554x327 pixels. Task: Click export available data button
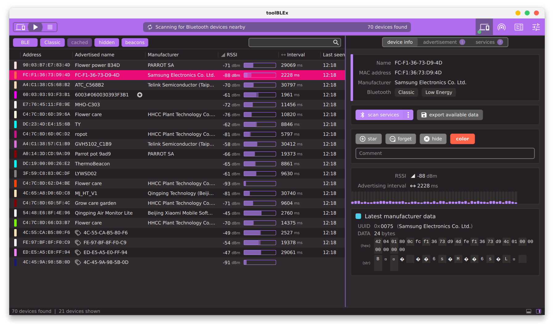(450, 115)
